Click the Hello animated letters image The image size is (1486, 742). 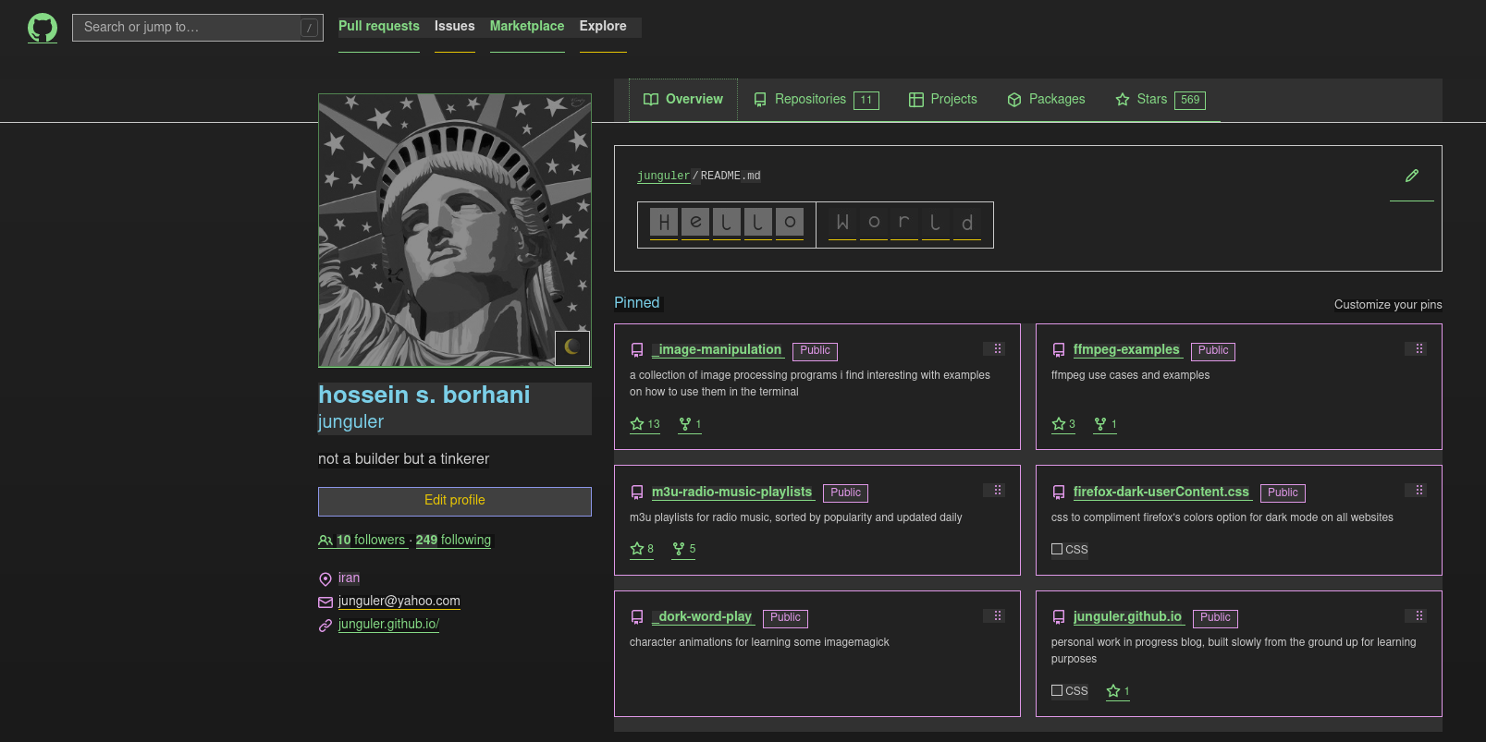(x=727, y=225)
